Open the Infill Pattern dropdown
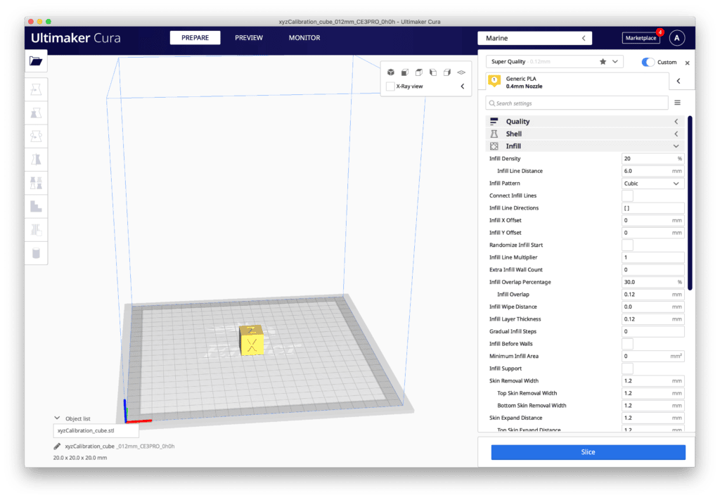Image resolution: width=720 pixels, height=500 pixels. pos(652,184)
